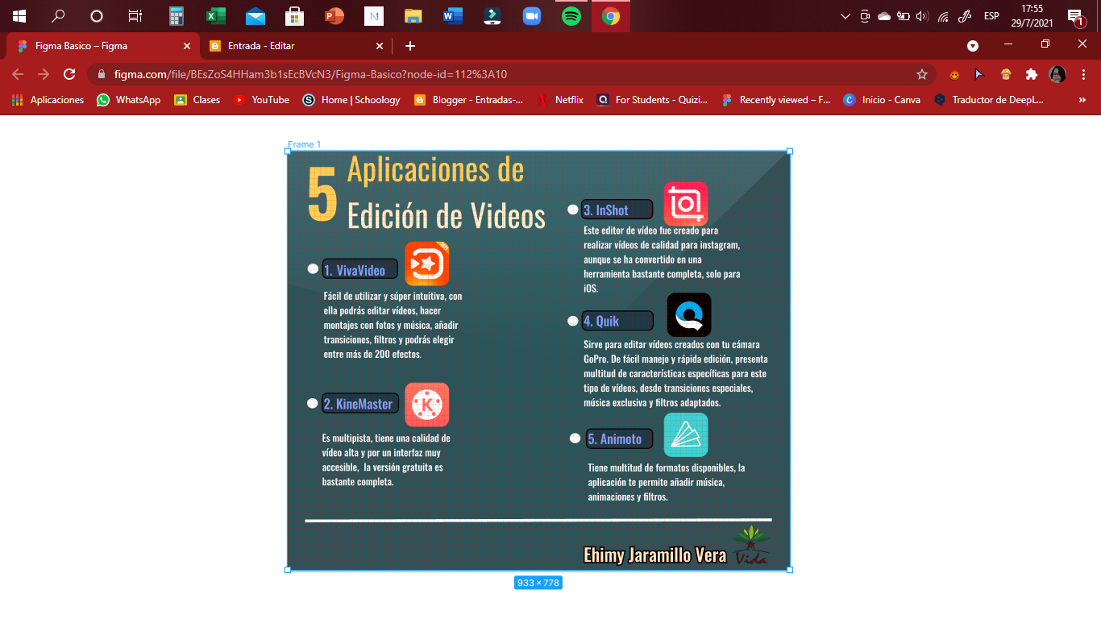Open Calculator app from taskbar
1101x619 pixels.
click(176, 15)
